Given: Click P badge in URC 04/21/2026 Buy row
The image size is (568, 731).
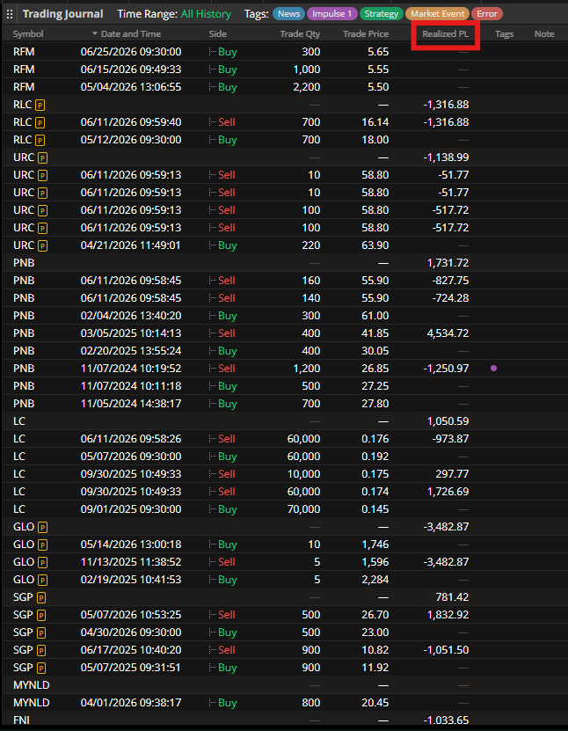Looking at the screenshot, I should tap(42, 245).
